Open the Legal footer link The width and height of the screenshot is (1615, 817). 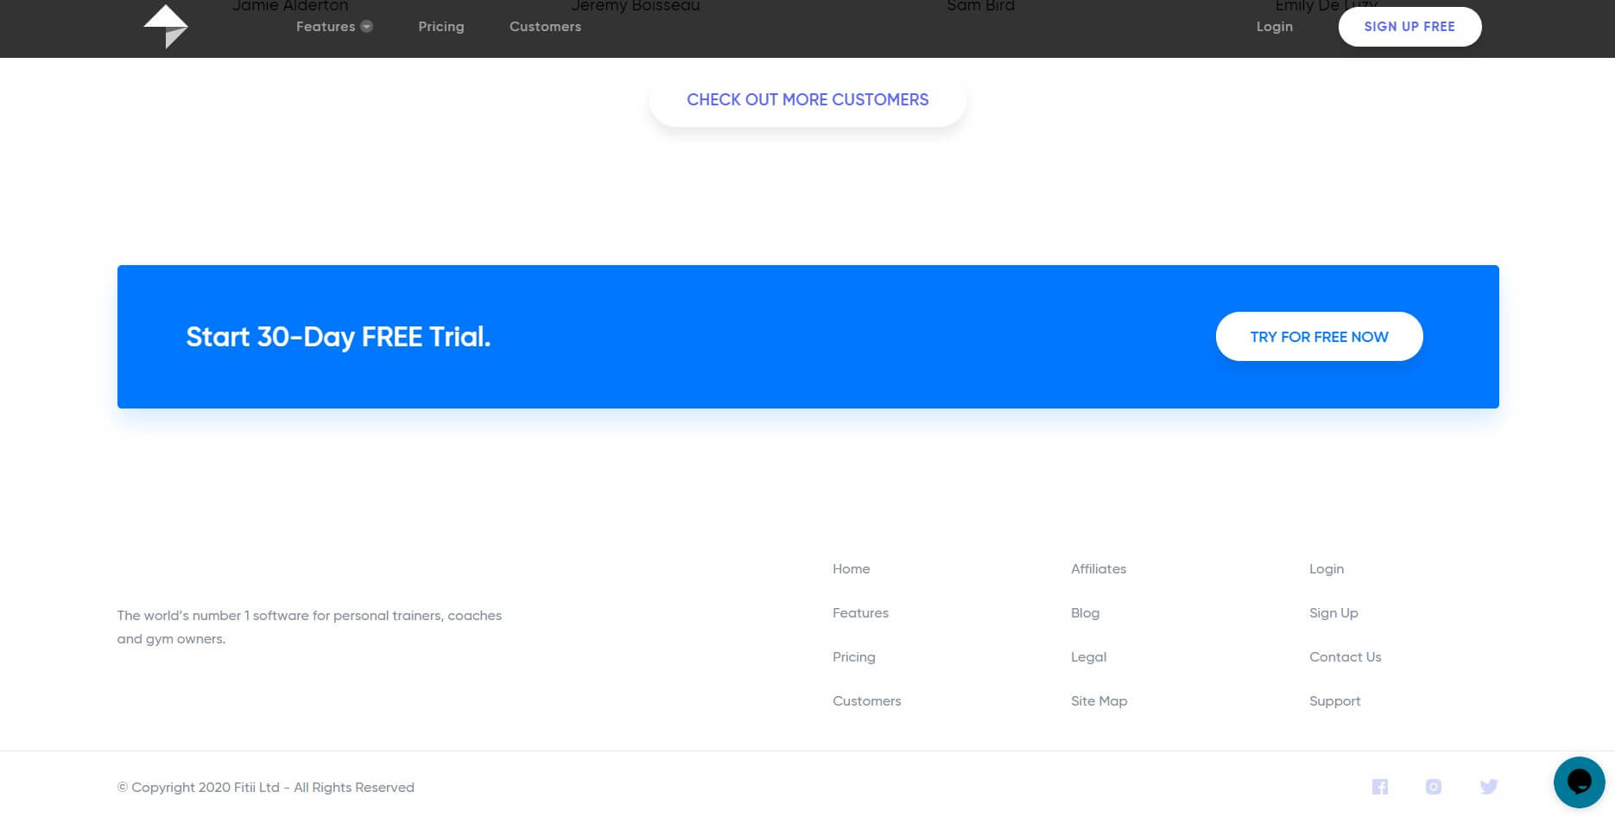click(x=1089, y=657)
